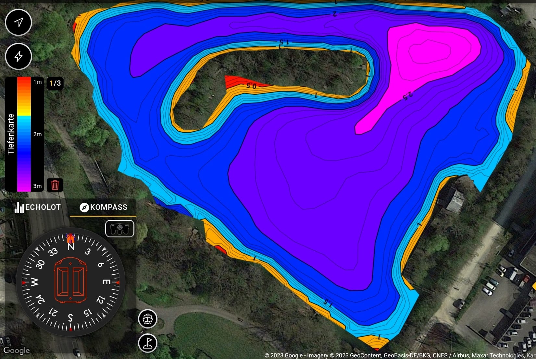Click the Tiefenkarte color scale bar
536x359 pixels.
[24, 134]
